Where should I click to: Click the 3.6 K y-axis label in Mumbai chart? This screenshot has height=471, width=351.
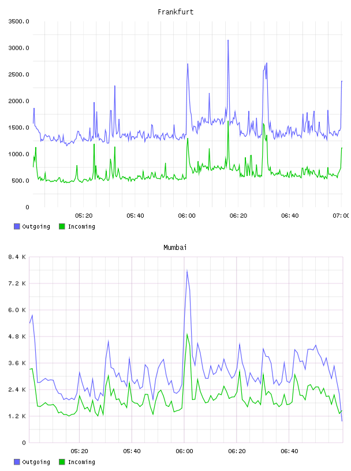tap(17, 363)
